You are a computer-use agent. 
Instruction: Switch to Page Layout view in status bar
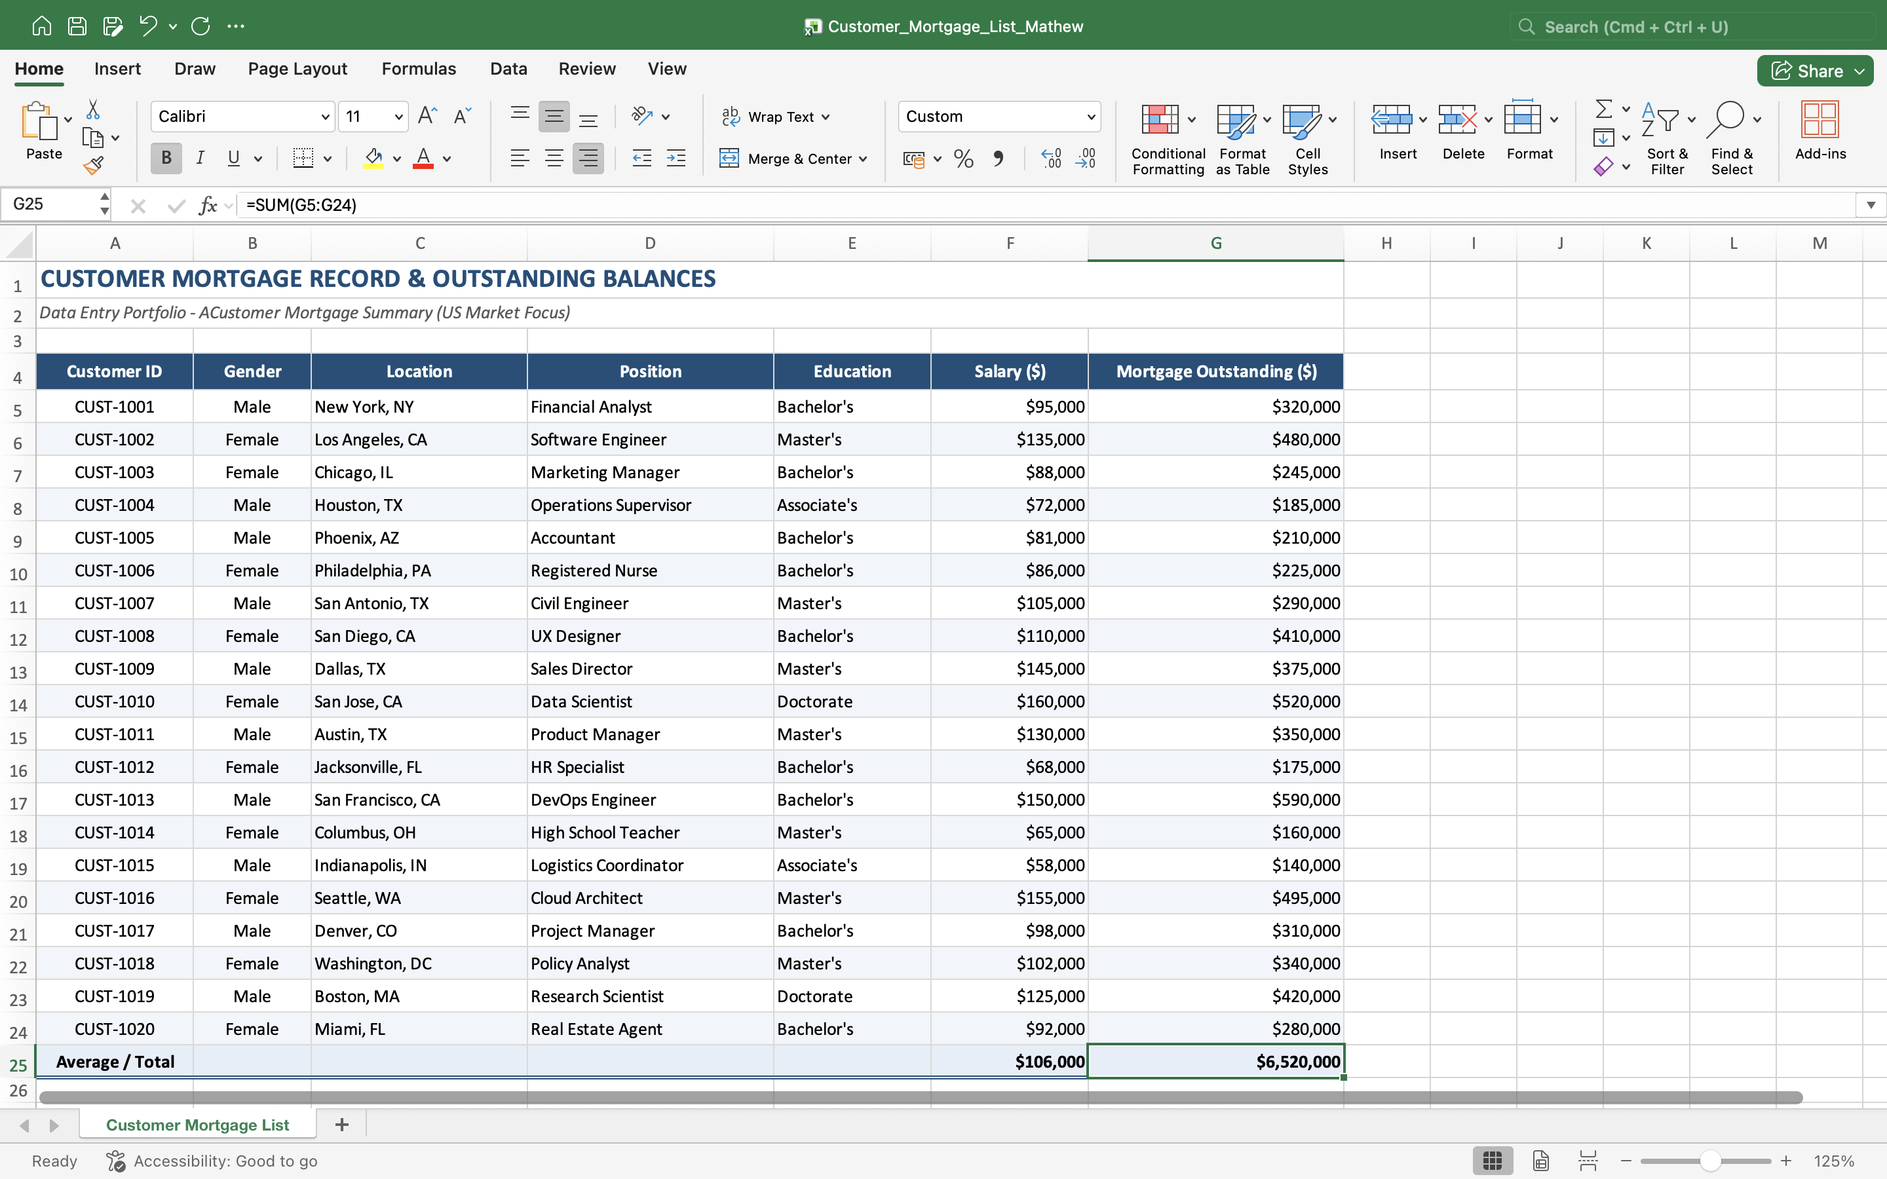pyautogui.click(x=1541, y=1160)
